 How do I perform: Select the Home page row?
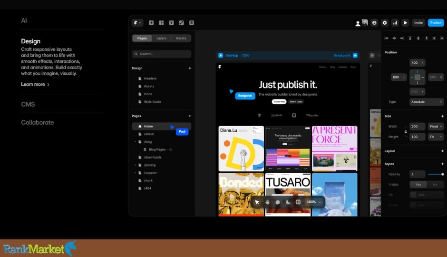pyautogui.click(x=161, y=127)
